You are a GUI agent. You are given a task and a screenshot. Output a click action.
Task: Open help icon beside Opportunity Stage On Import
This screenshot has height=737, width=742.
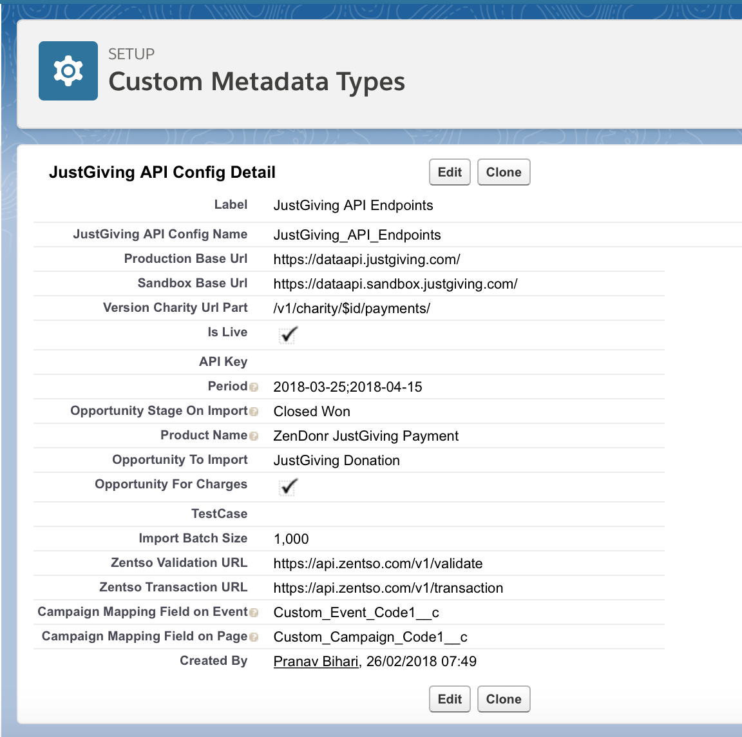[254, 412]
